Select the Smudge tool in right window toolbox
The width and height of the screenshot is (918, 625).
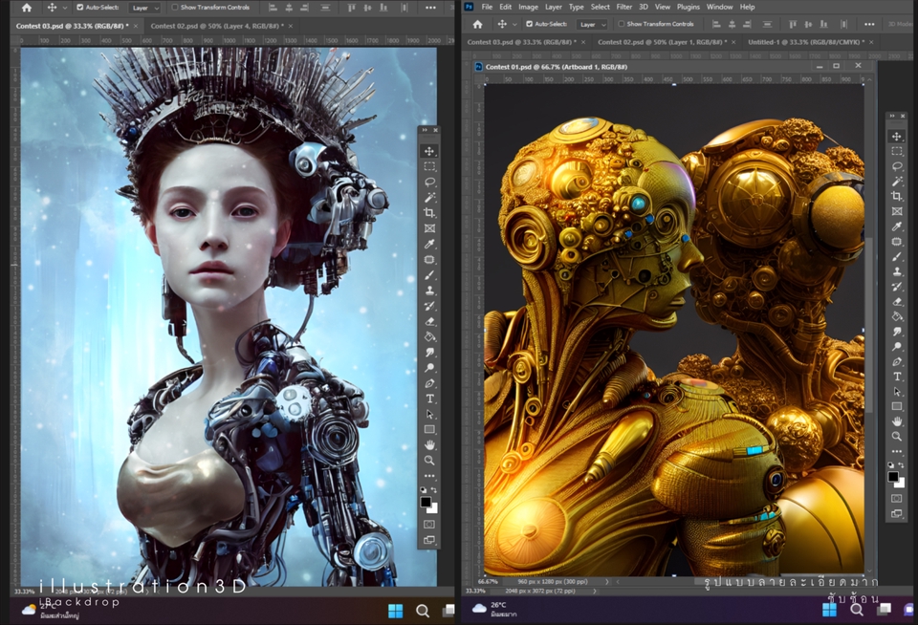point(896,332)
